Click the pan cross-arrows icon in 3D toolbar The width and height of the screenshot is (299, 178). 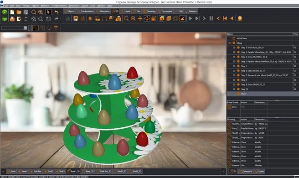tap(140, 19)
